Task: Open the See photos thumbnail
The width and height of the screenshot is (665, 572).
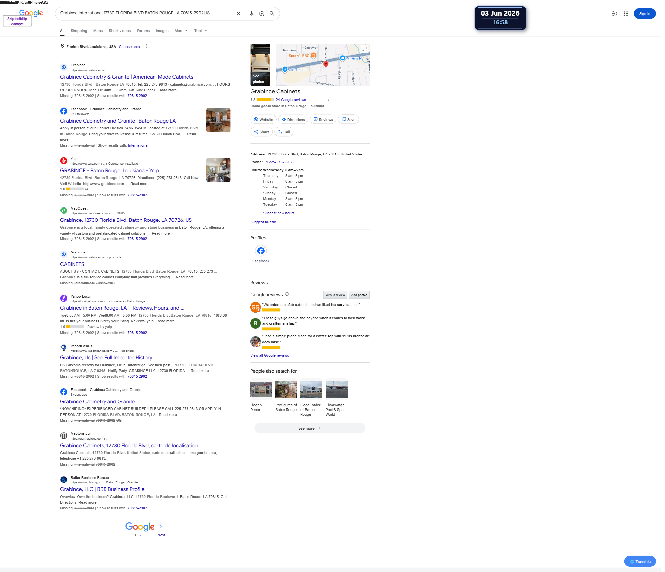Action: [x=260, y=65]
